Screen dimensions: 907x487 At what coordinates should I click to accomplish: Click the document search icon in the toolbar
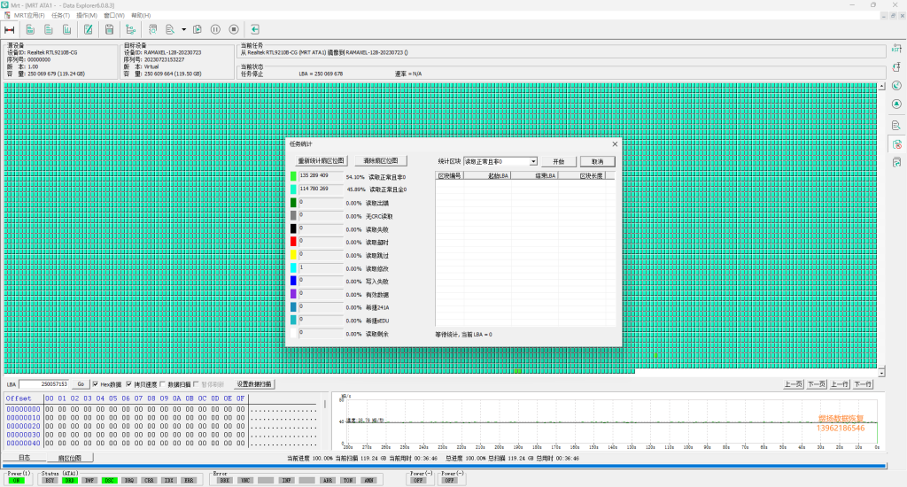pyautogui.click(x=170, y=29)
